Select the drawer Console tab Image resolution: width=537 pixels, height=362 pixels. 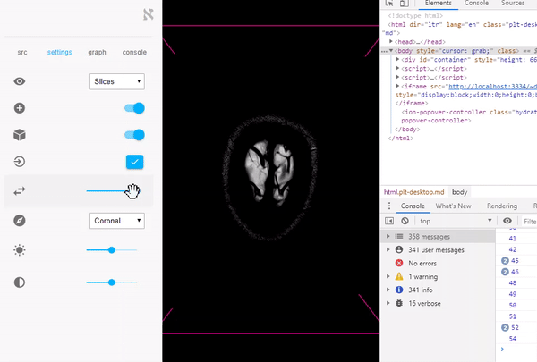click(x=413, y=206)
